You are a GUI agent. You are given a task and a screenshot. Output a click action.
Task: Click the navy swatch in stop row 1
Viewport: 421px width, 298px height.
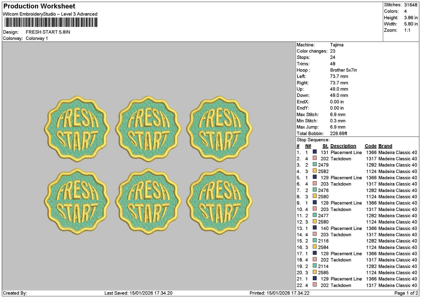click(315, 152)
